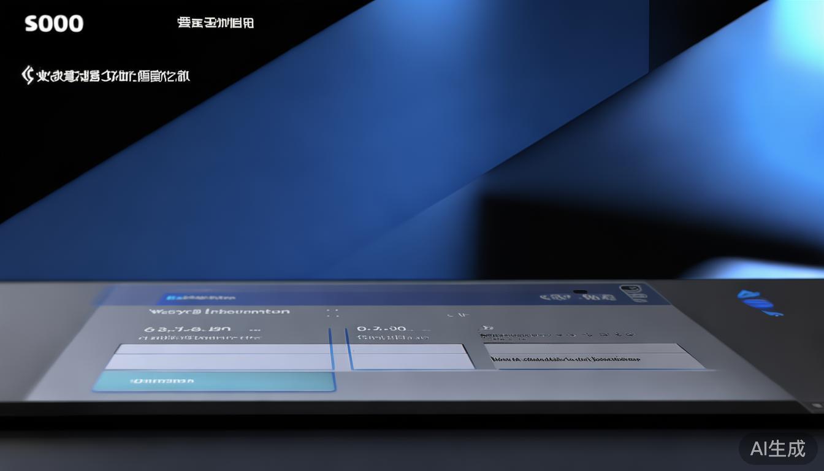Tap the circular icon at top-right of screen
Screen dimensions: 824x471
(x=630, y=288)
